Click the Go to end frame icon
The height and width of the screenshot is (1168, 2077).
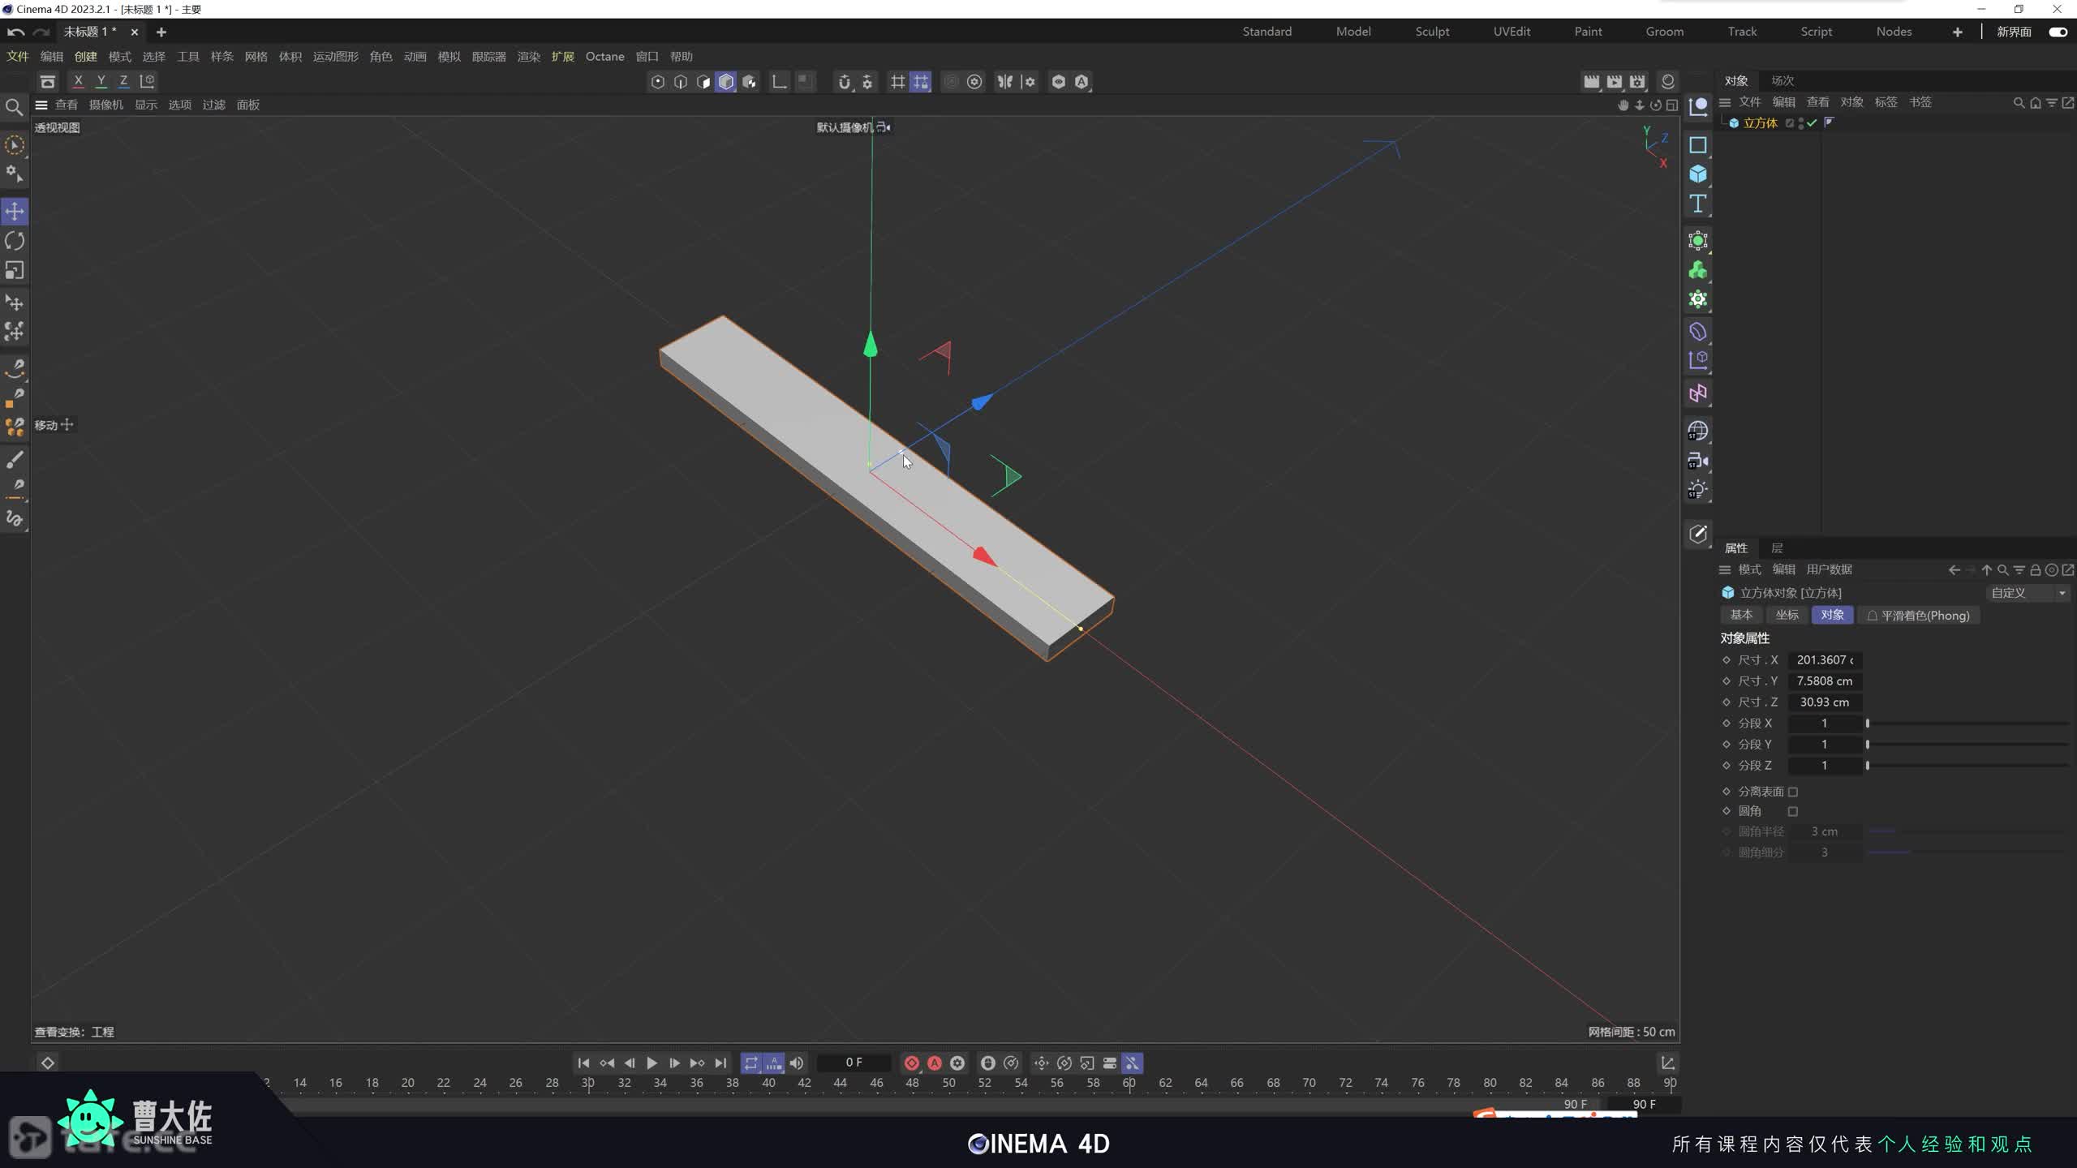[x=720, y=1063]
